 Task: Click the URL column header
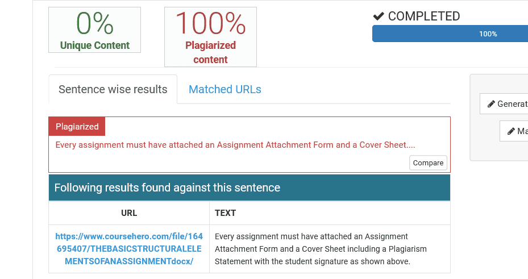pyautogui.click(x=129, y=213)
